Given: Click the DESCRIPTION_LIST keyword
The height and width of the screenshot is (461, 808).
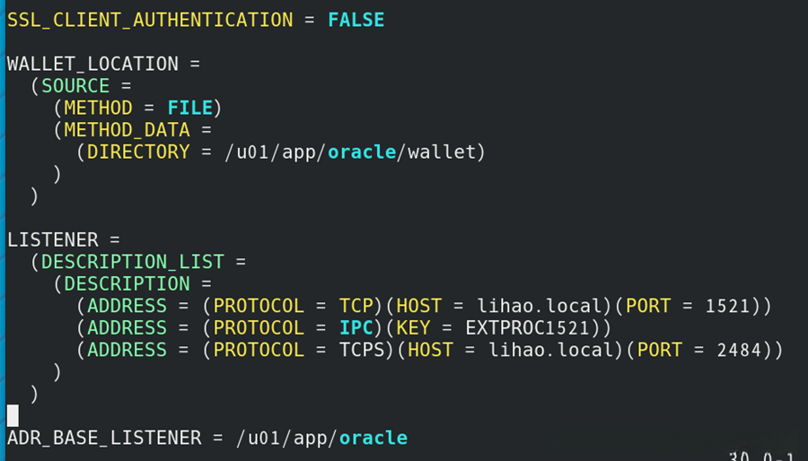Looking at the screenshot, I should (x=137, y=262).
